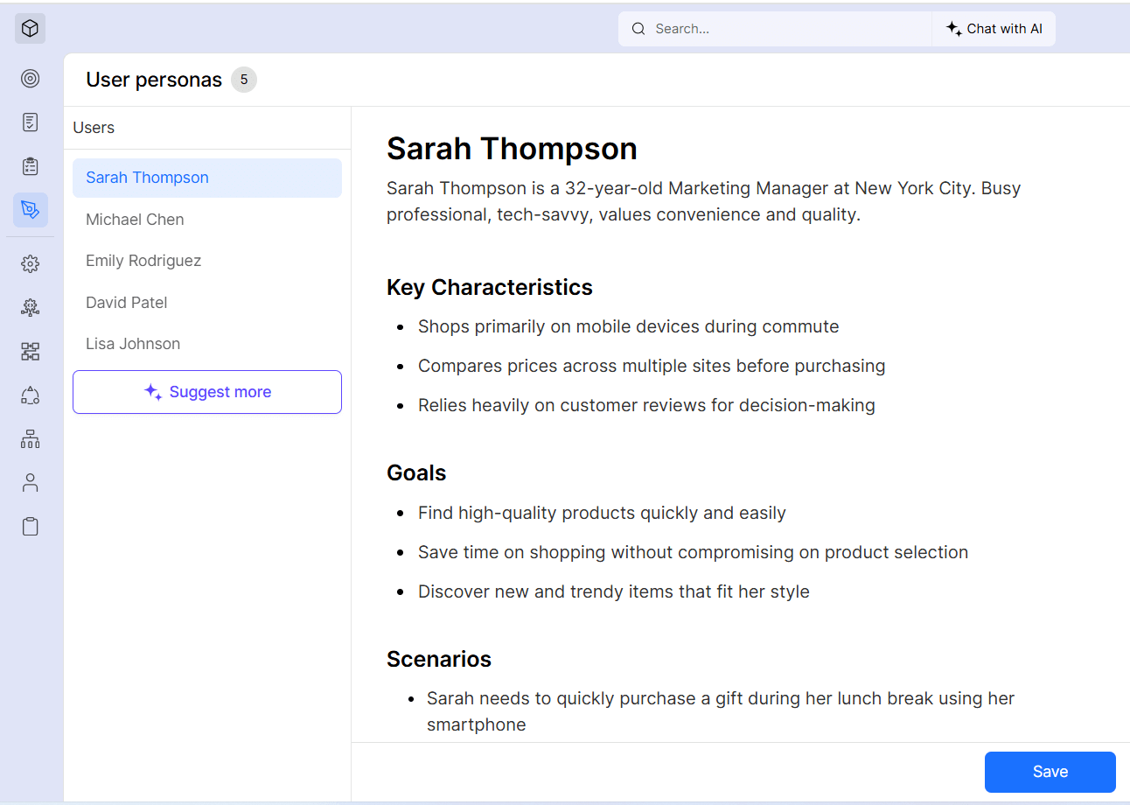
Task: Select Sarah Thompson in the users list
Action: click(207, 178)
